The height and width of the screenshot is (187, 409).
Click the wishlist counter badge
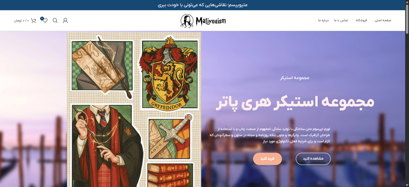[x=42, y=18]
